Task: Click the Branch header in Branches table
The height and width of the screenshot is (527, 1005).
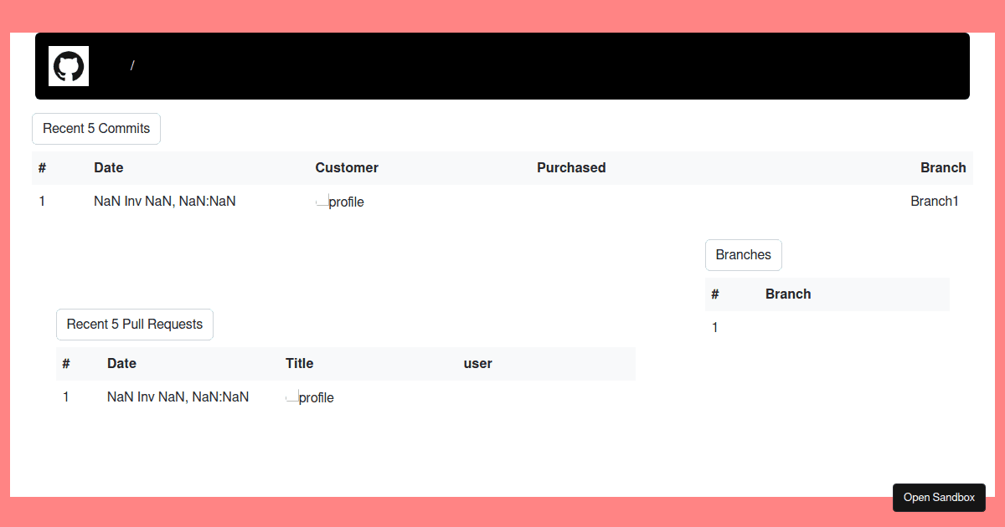Action: tap(788, 294)
